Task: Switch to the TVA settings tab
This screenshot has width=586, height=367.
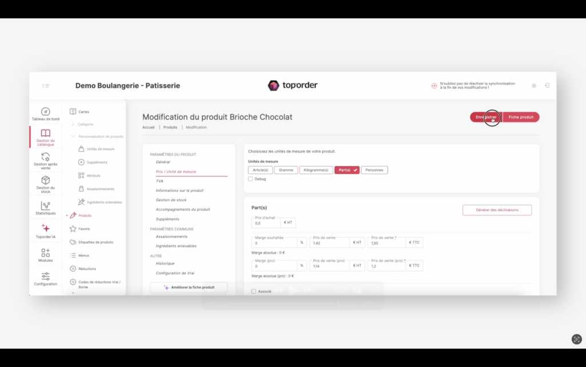Action: click(159, 181)
